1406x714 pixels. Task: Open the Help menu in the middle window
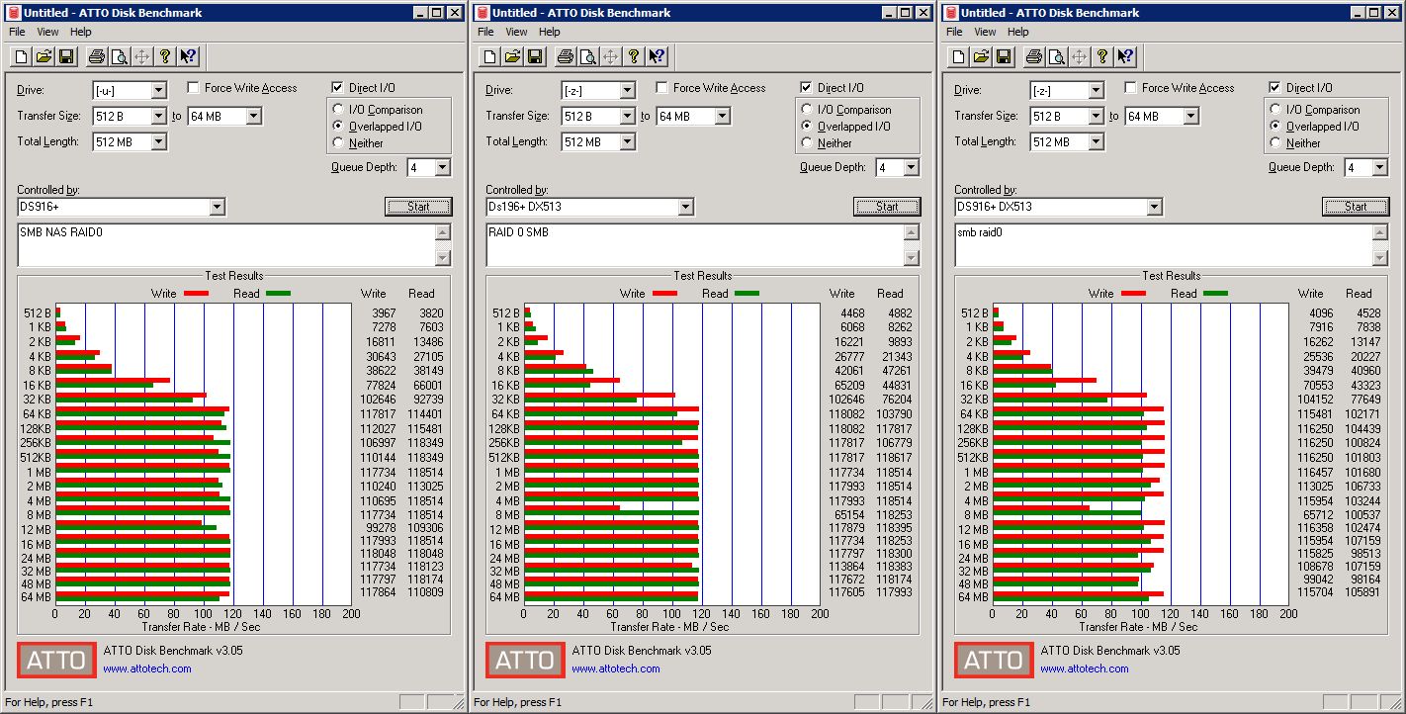tap(550, 32)
